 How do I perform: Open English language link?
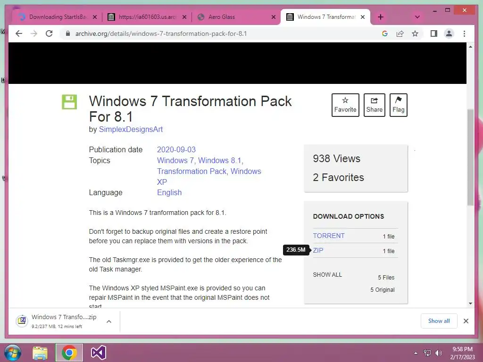[169, 192]
